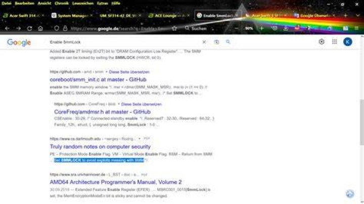The height and width of the screenshot is (204, 364).
Task: Click the floating scroll-to-top button
Action: pos(350,193)
